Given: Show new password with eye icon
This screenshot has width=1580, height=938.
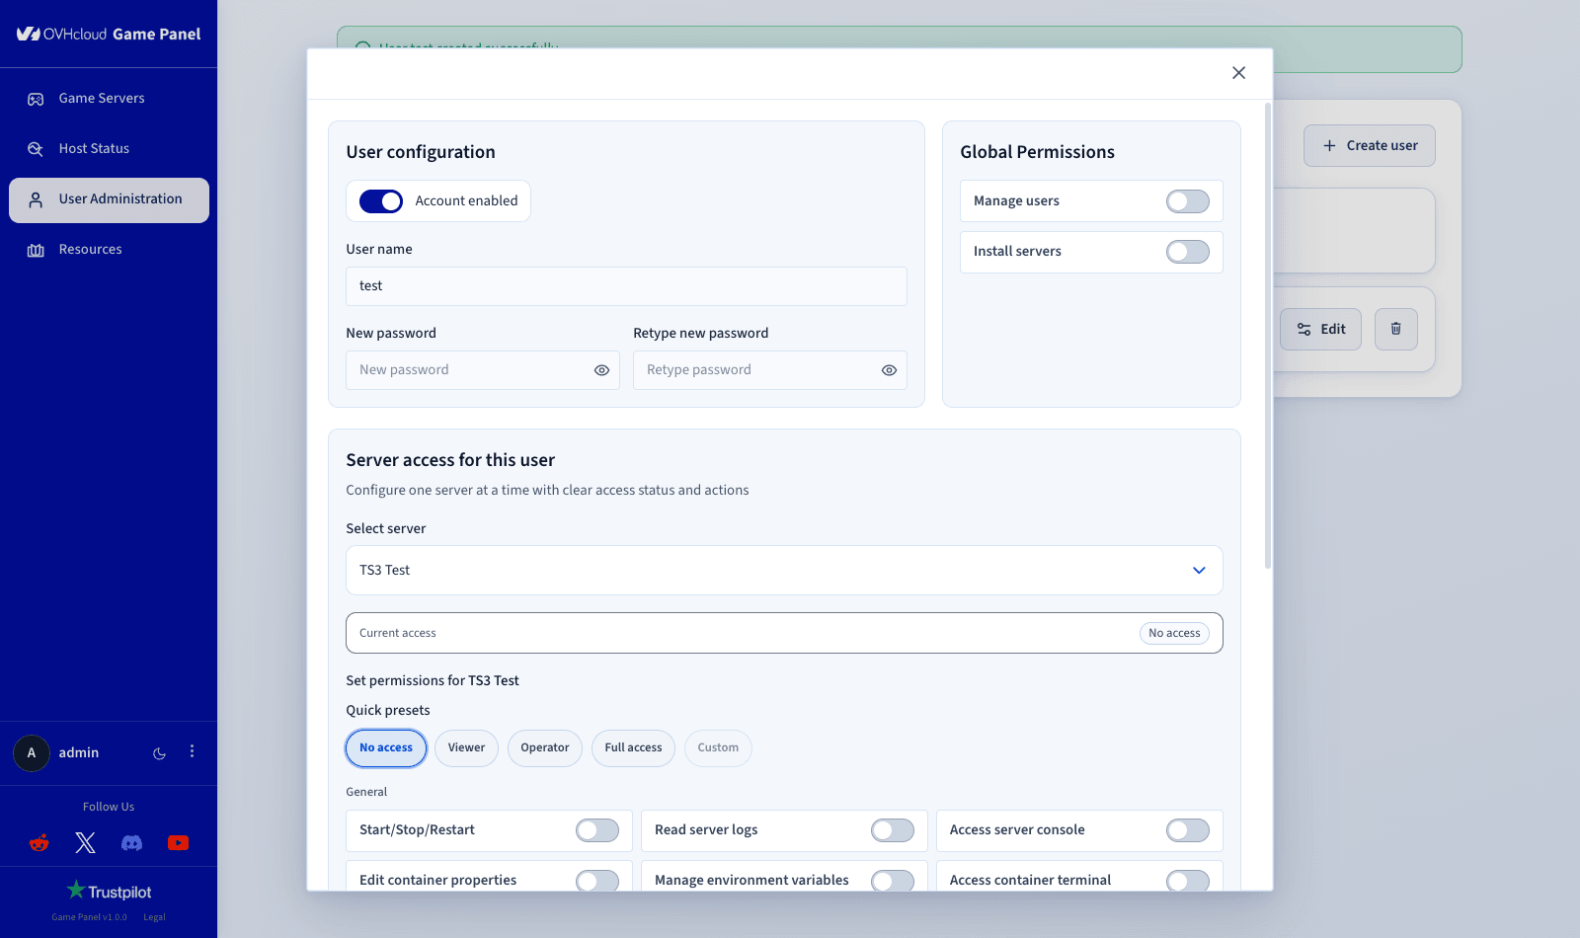Looking at the screenshot, I should [601, 370].
